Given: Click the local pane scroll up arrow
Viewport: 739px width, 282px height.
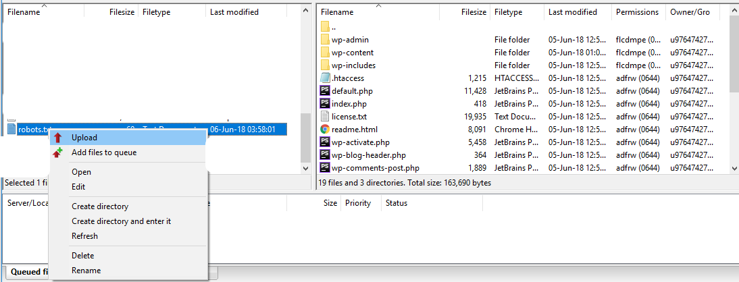Looking at the screenshot, I should pyautogui.click(x=306, y=10).
